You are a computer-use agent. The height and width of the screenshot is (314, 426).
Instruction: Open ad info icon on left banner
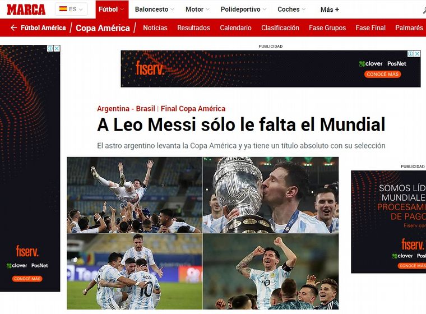(50, 48)
